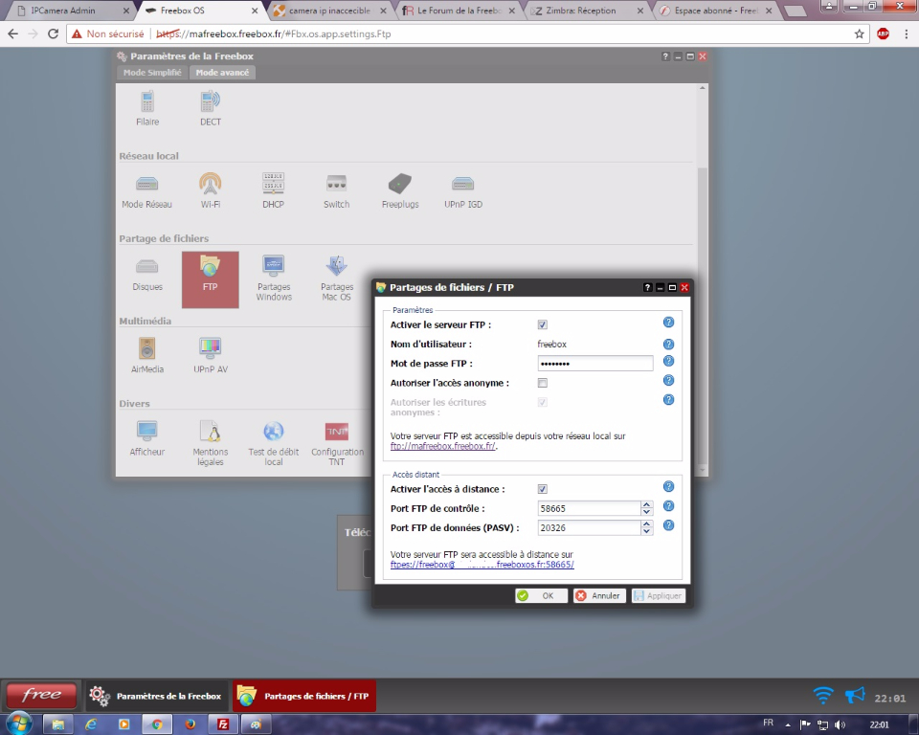Open the Filaire telephone settings icon
This screenshot has width=919, height=735.
147,108
